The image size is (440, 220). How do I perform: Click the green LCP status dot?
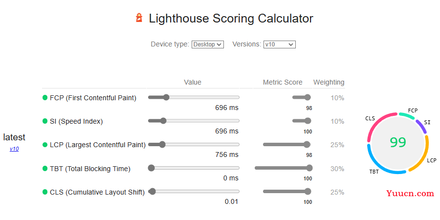[x=45, y=145]
